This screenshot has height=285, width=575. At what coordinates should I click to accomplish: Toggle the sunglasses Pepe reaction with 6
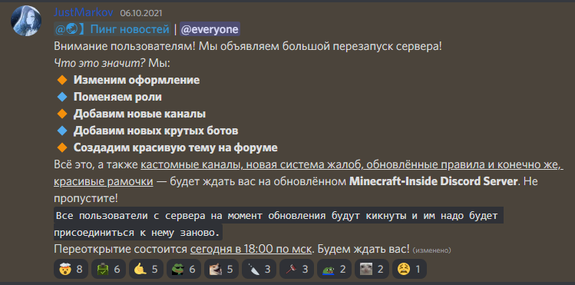pos(183,269)
